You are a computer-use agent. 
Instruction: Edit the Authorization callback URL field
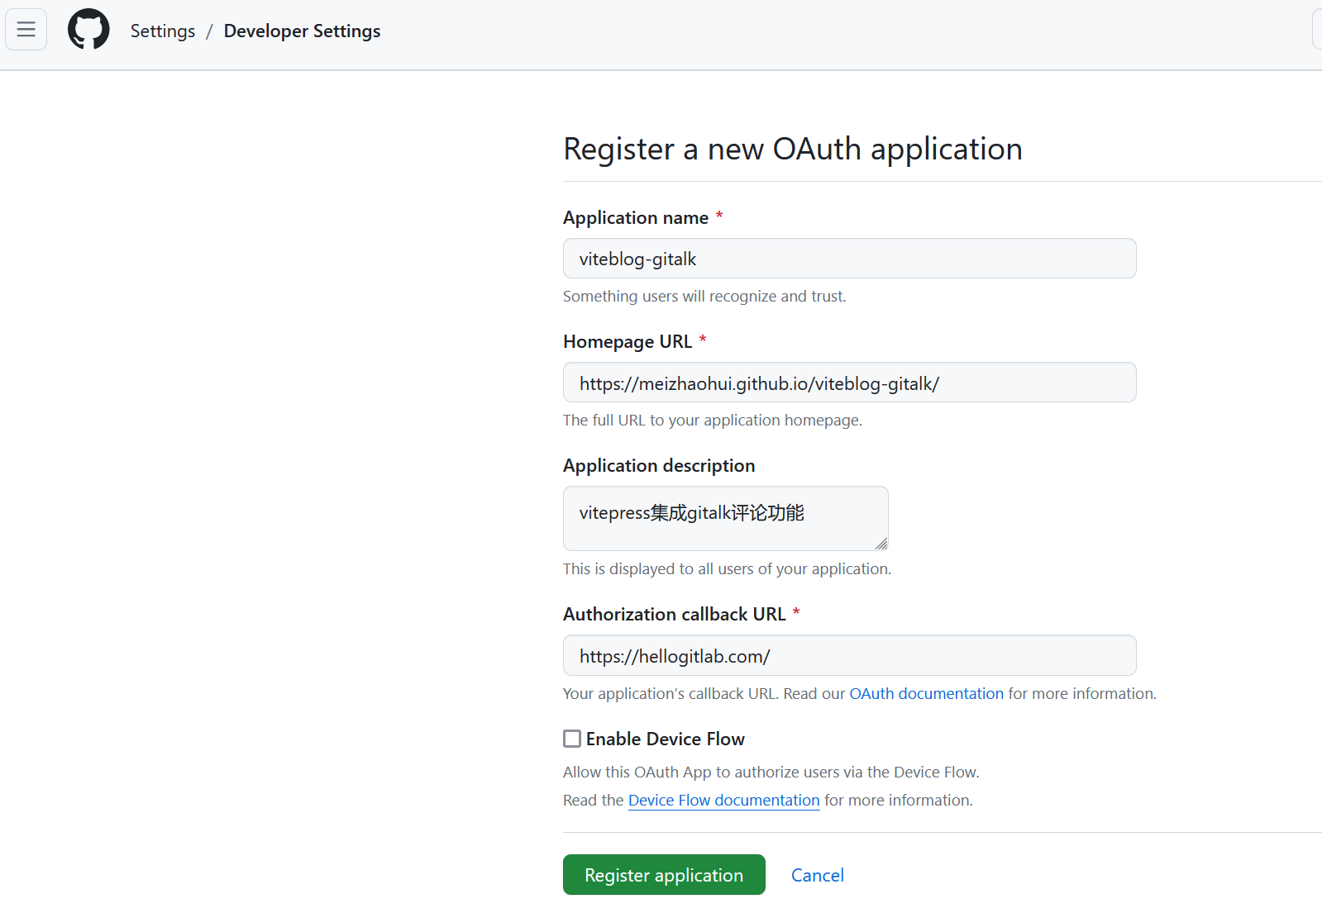pos(849,656)
